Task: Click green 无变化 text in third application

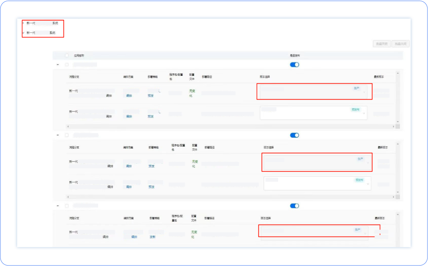Action: pyautogui.click(x=194, y=234)
